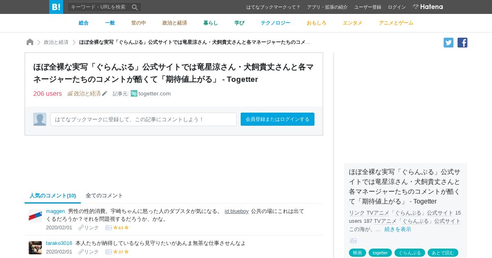Open the 学び category
492x258 pixels.
coord(239,23)
